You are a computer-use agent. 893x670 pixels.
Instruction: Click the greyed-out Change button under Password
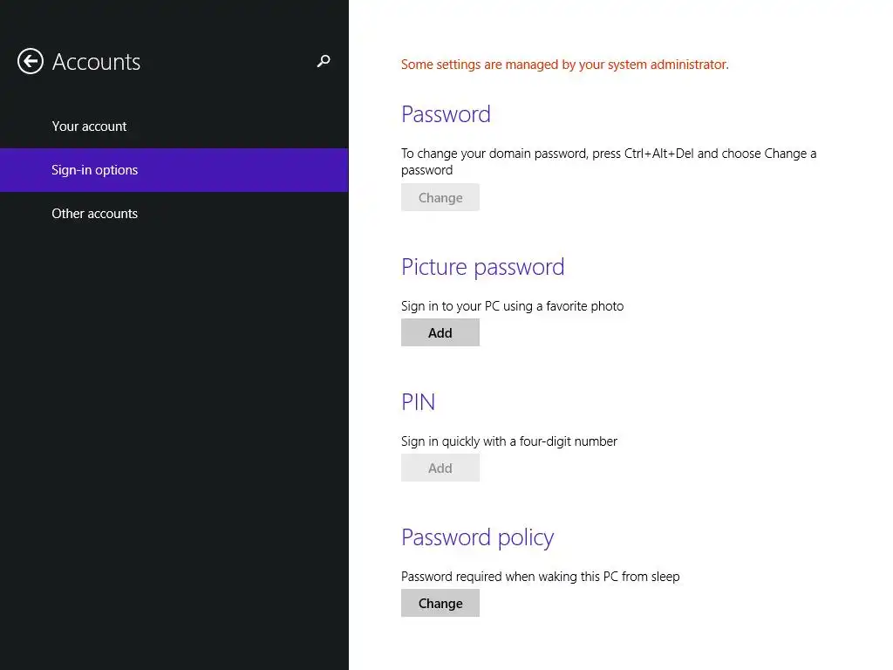pos(440,198)
